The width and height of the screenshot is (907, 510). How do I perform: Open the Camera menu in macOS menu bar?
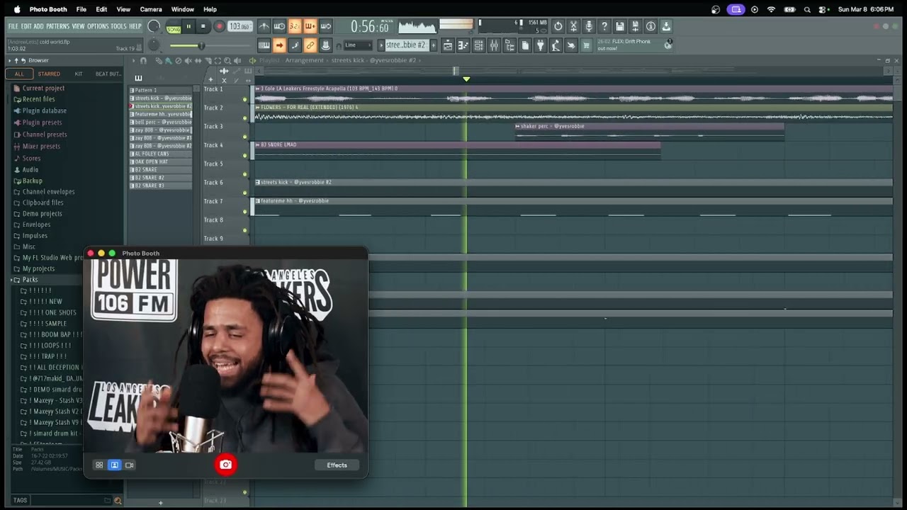pyautogui.click(x=151, y=9)
